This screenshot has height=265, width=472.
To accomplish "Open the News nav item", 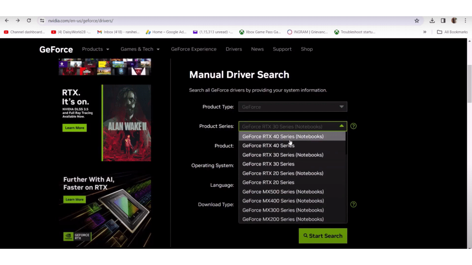I will click(257, 49).
